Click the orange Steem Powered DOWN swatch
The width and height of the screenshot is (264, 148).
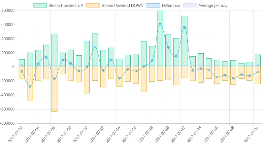(93, 5)
